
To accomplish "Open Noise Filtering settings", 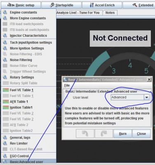I will 28,60.
